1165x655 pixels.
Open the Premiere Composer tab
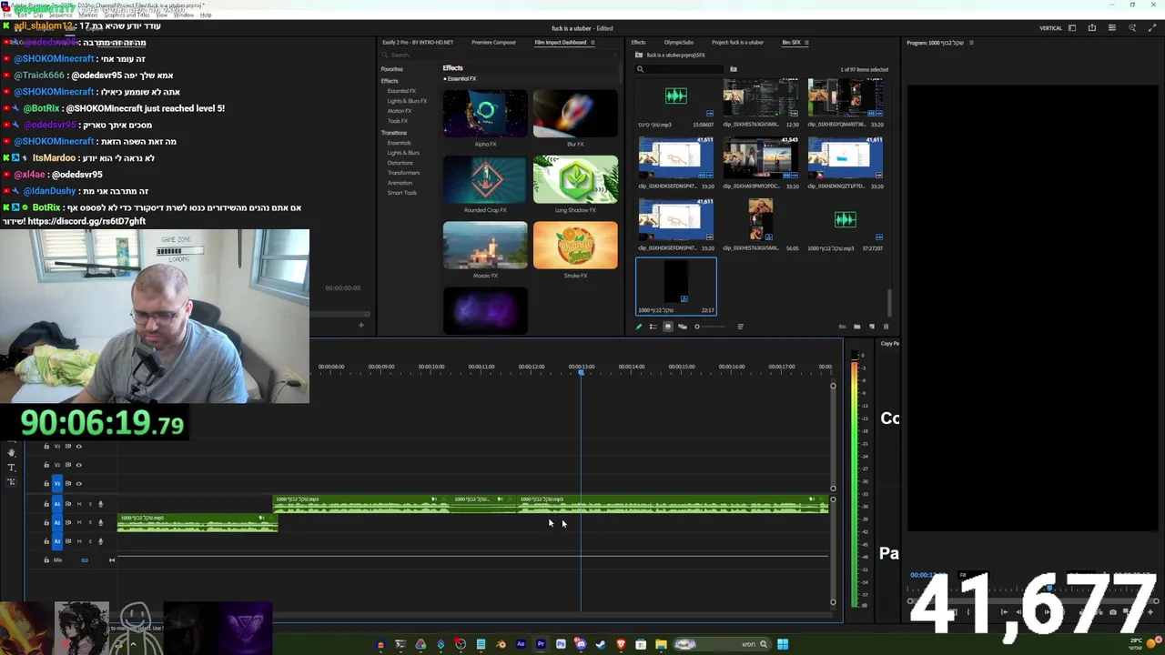[493, 42]
